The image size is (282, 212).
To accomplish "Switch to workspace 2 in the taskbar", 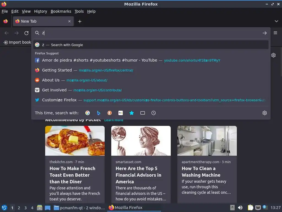I will [x=19, y=208].
